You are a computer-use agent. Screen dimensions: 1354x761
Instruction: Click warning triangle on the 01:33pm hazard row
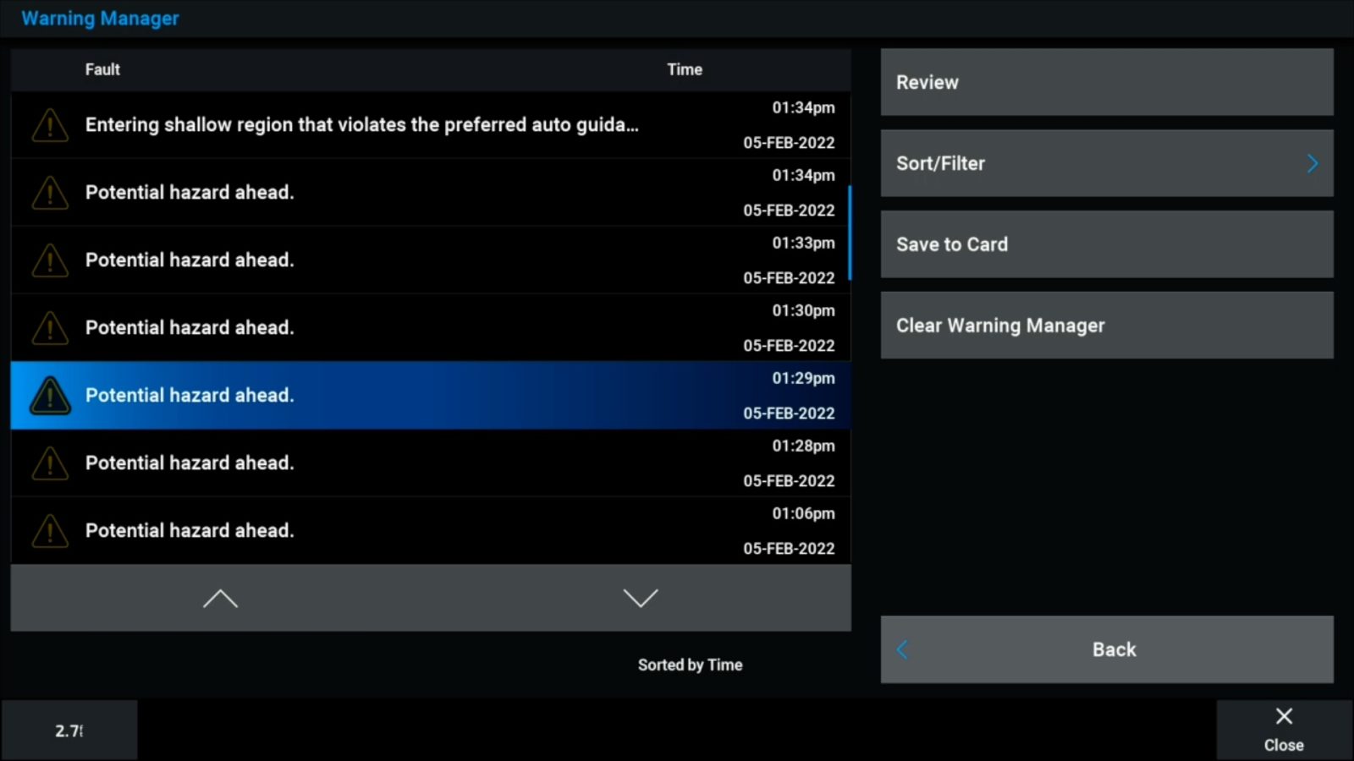50,260
